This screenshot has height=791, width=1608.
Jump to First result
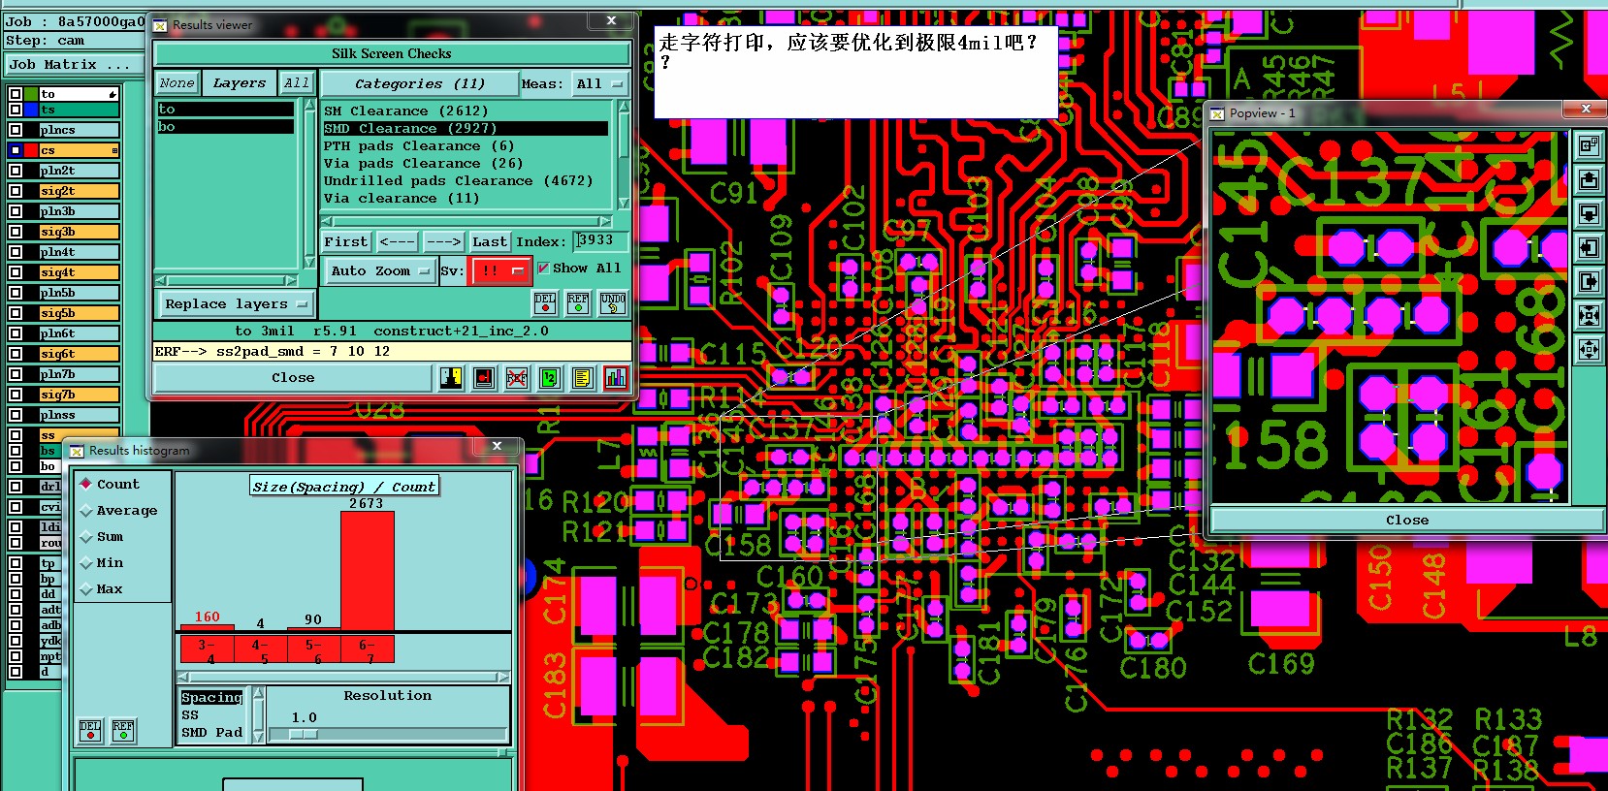pyautogui.click(x=345, y=241)
